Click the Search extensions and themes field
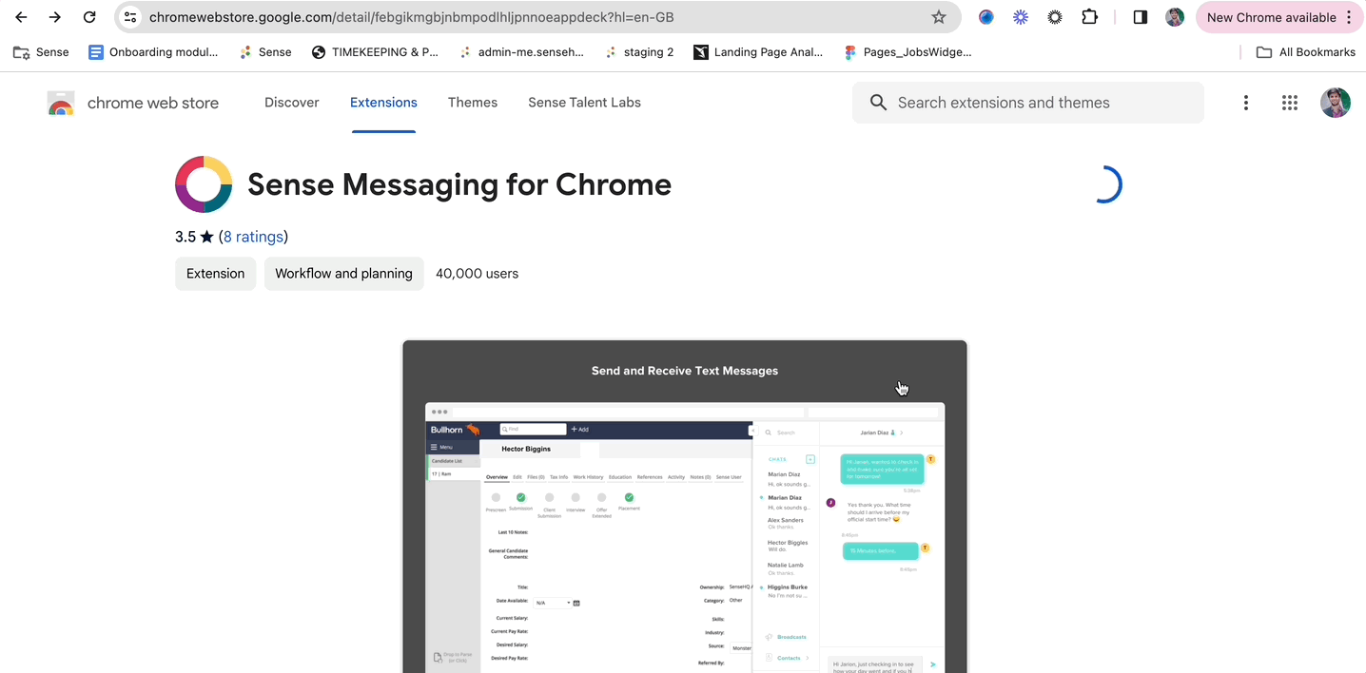The height and width of the screenshot is (673, 1366). click(x=1028, y=103)
